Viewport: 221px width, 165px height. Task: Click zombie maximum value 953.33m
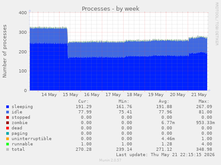(205, 123)
